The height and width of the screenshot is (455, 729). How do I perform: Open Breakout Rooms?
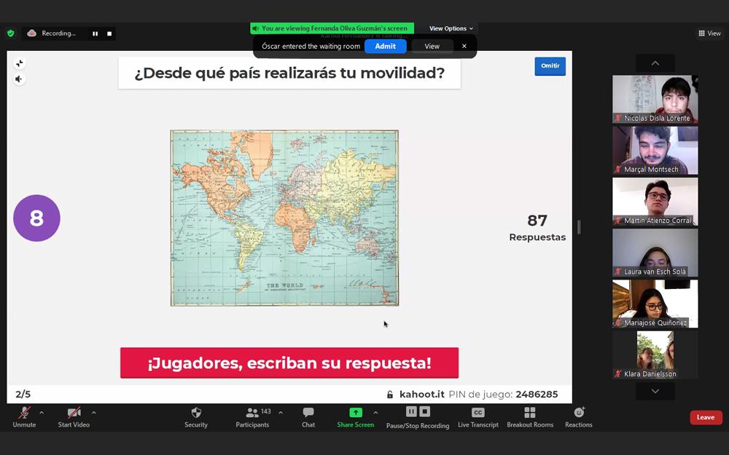tap(530, 417)
